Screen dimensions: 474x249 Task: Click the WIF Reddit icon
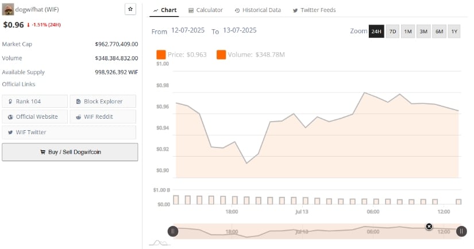(x=78, y=117)
